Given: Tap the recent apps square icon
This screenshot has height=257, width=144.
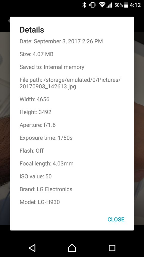Looking at the screenshot, I should (112, 248).
